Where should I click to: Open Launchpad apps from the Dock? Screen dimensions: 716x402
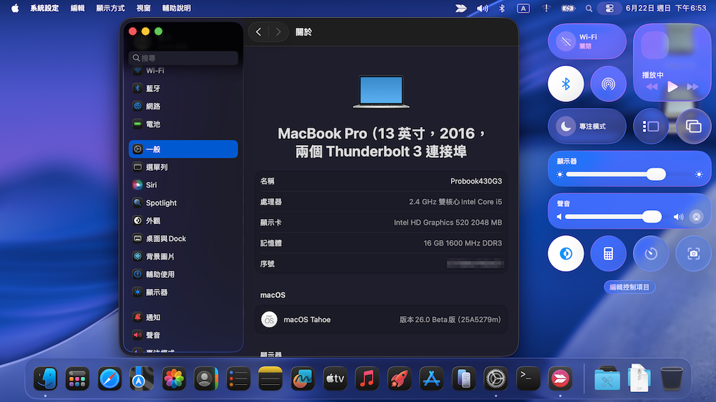pos(77,379)
